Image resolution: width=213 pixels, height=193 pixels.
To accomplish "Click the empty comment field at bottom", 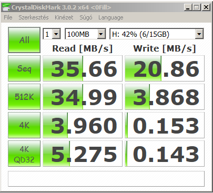I will click(x=106, y=179).
